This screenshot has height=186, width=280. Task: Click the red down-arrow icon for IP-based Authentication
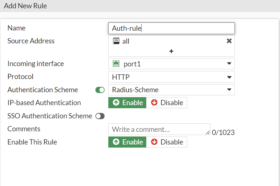(154, 103)
